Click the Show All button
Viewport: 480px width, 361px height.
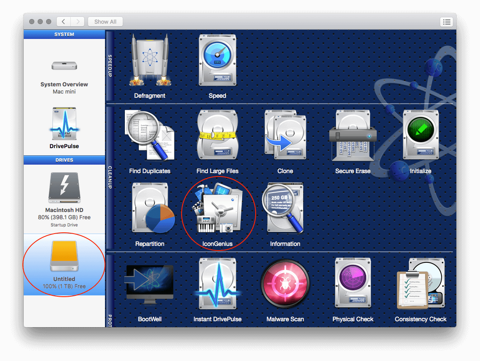(105, 22)
